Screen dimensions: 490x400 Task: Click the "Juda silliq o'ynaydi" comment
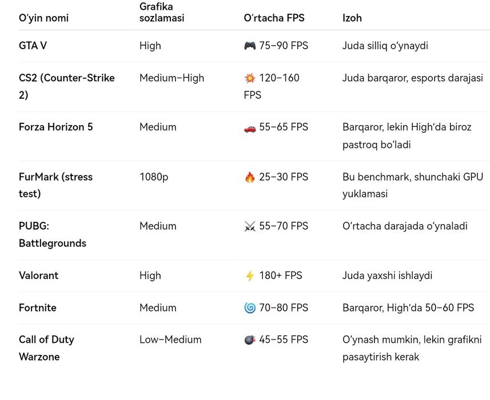point(385,46)
